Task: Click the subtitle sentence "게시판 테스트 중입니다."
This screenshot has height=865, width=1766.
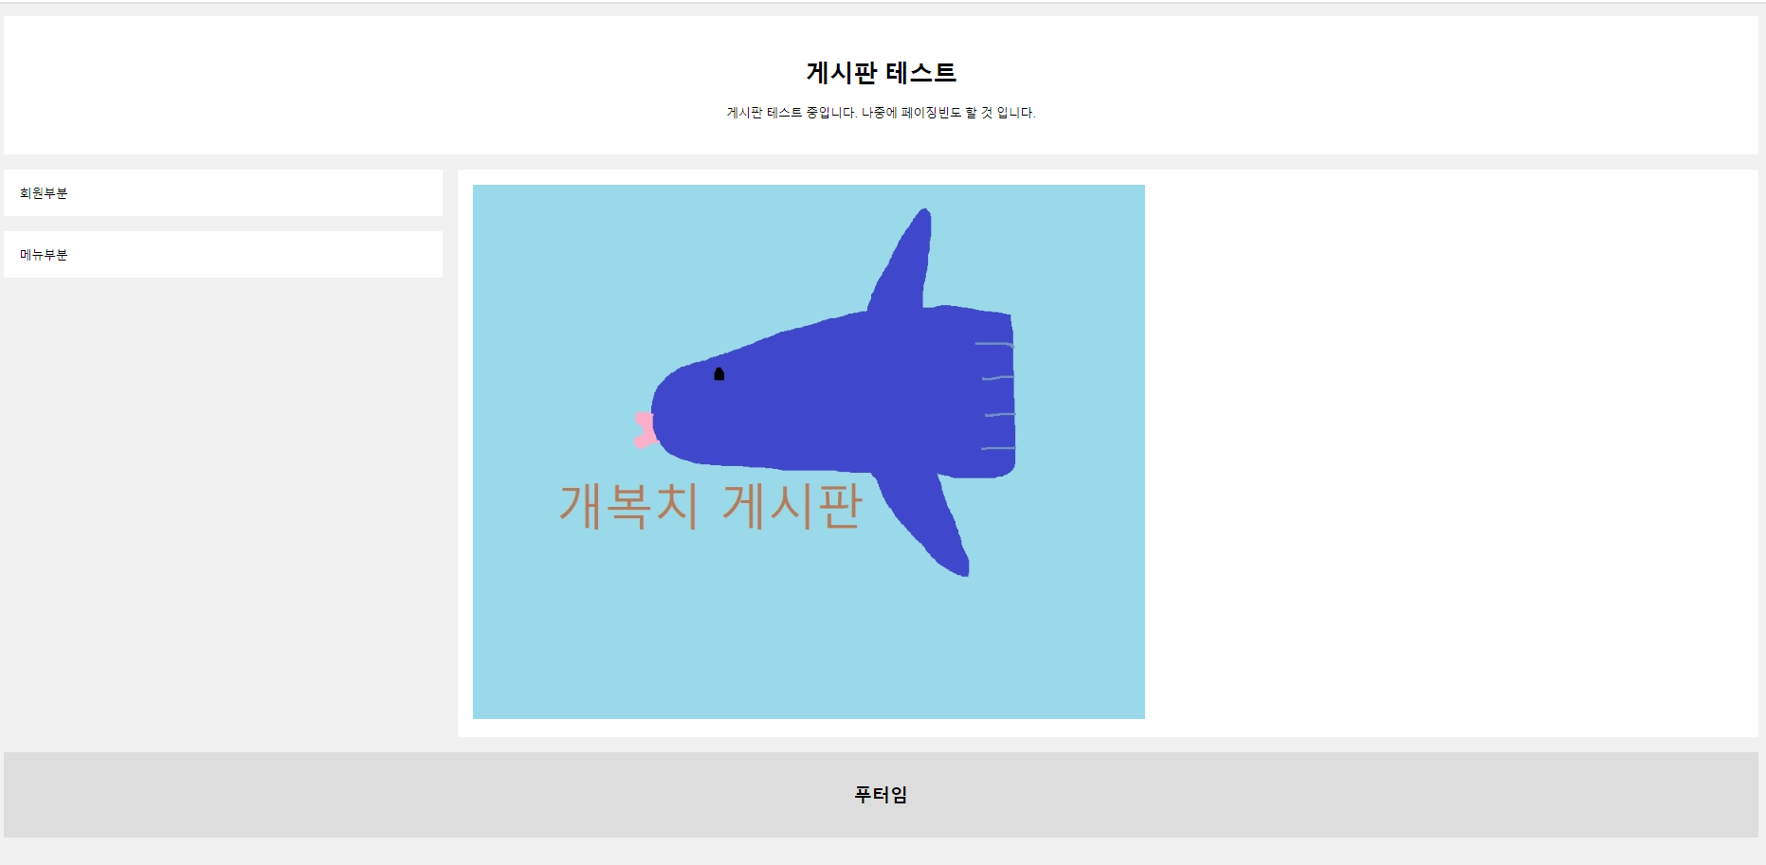Action: 792,113
